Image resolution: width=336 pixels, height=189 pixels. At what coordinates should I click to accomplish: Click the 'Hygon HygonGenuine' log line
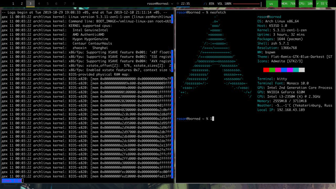click(x=55, y=39)
